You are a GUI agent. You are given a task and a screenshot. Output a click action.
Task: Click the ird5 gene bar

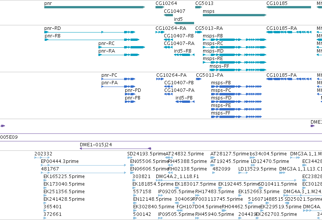184,23
